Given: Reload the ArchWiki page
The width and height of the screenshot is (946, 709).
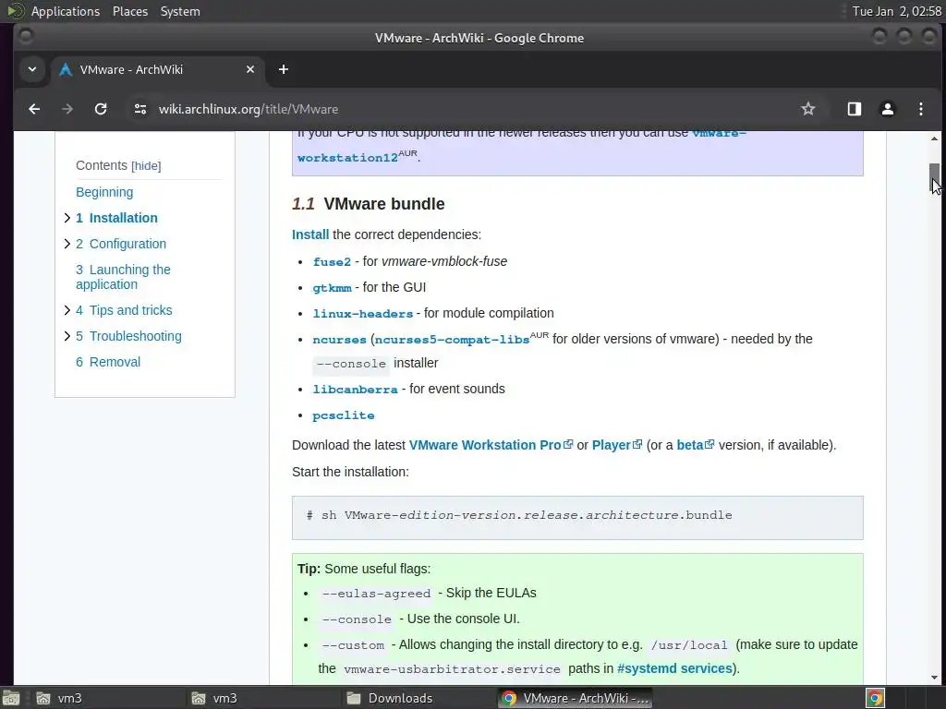Looking at the screenshot, I should tap(101, 109).
